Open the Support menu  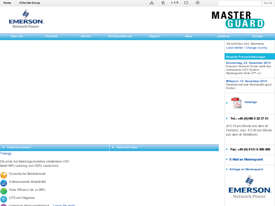154,36
